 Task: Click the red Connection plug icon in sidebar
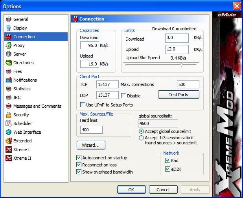[x=9, y=37]
